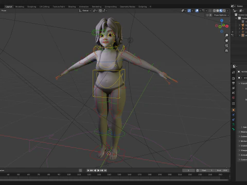Add a new workspace with the plus icon
This screenshot has width=247, height=185.
[150, 7]
